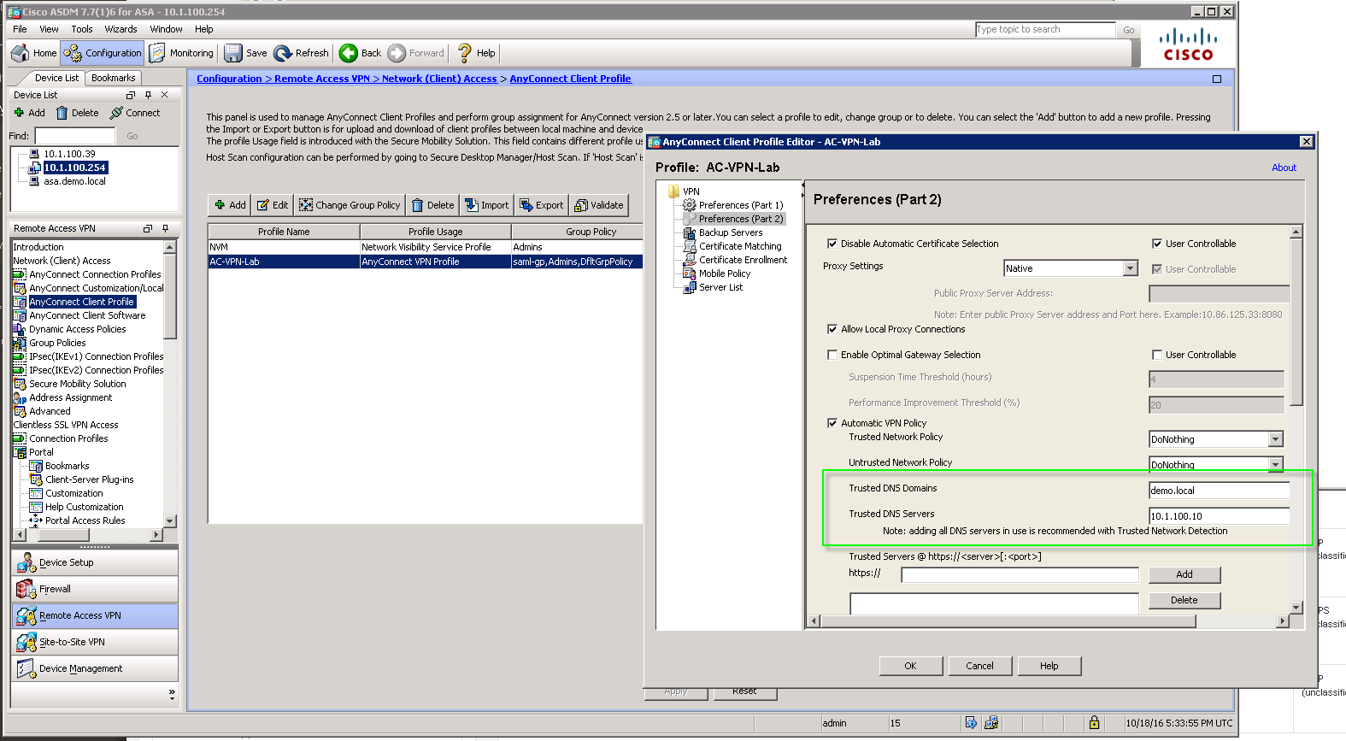Cancel the Profile Editor dialog
Screen dimensions: 1346x741
tap(979, 666)
